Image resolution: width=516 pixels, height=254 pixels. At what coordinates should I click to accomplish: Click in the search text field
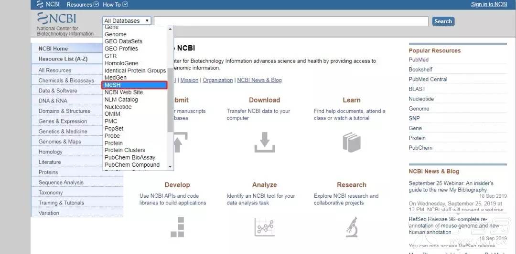(291, 21)
